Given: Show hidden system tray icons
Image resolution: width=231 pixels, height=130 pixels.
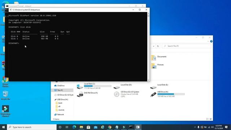Looking at the screenshot, I should (x=195, y=127).
